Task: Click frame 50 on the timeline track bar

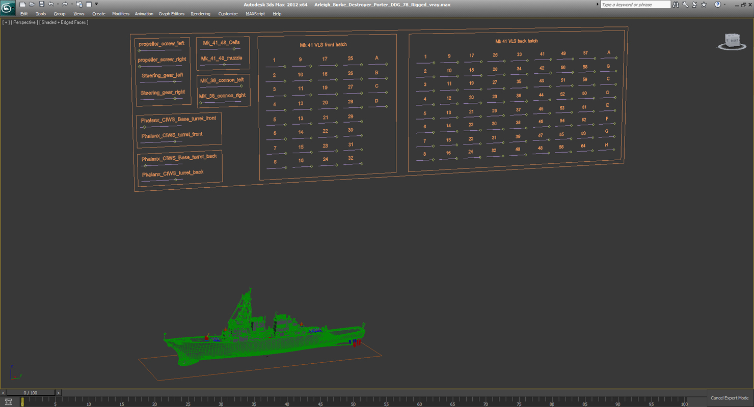Action: [x=353, y=402]
